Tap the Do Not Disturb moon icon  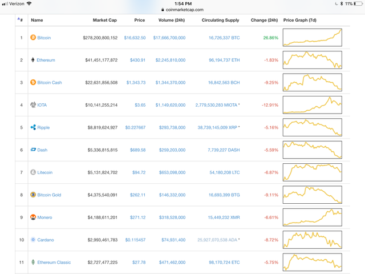point(336,3)
